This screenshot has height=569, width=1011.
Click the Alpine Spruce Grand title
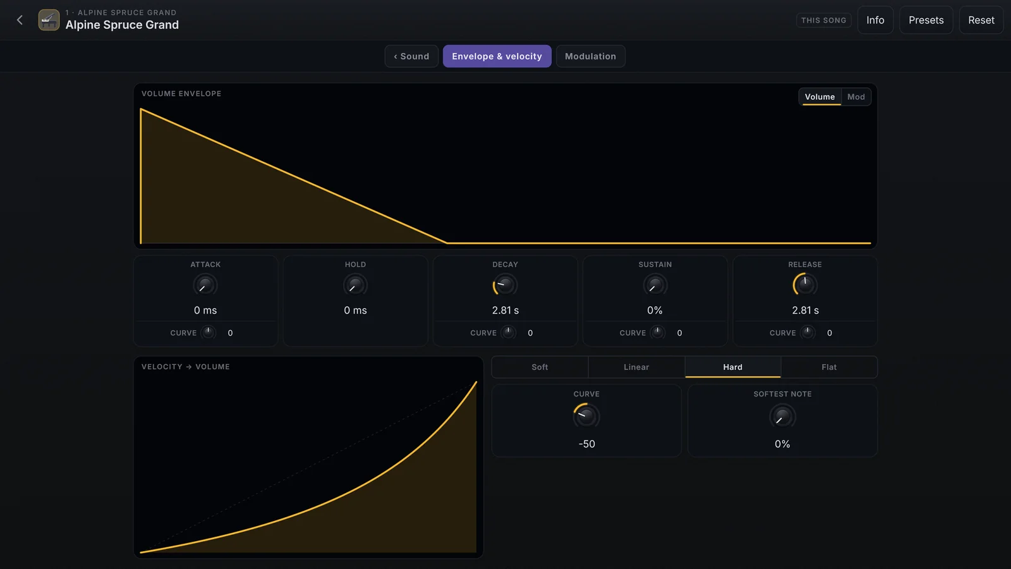122,25
